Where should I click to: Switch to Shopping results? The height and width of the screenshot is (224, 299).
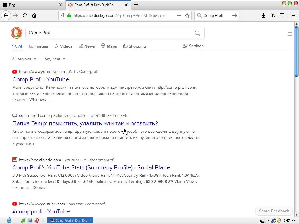(x=134, y=46)
